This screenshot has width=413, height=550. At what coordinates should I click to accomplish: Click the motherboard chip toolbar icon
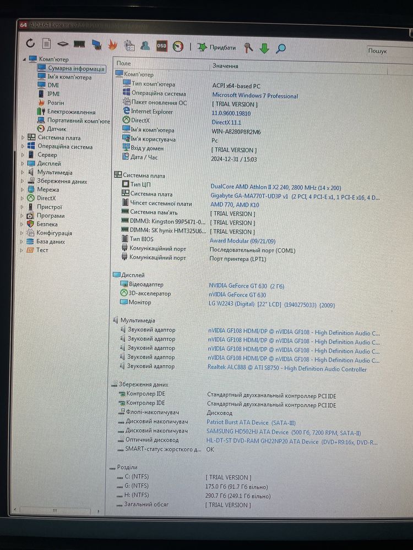tap(63, 44)
